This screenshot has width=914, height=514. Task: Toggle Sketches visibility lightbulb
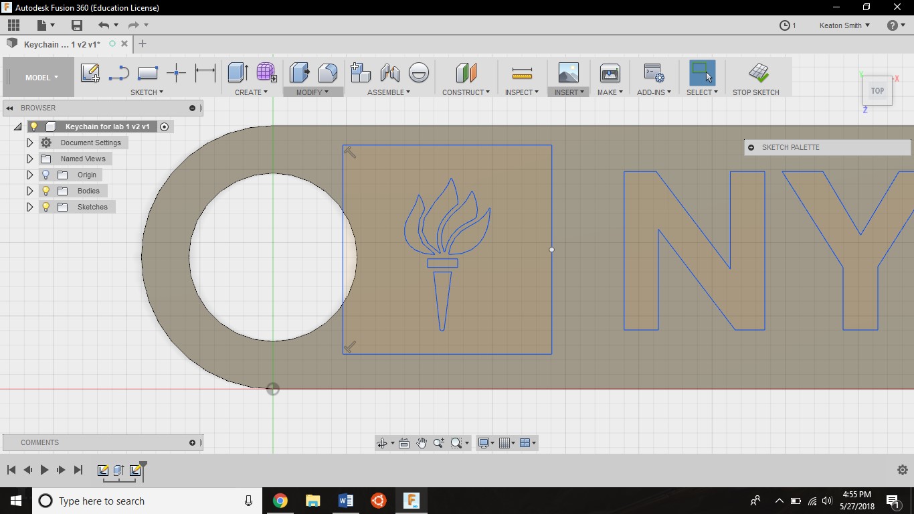45,207
